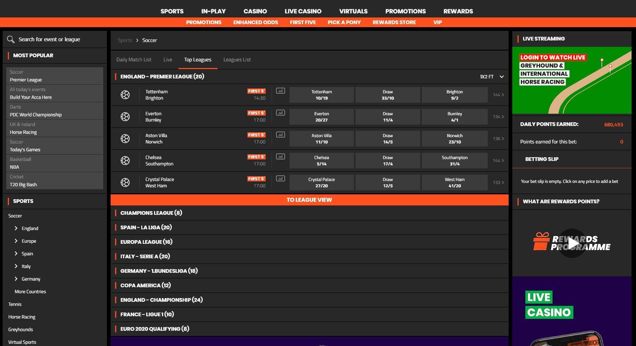636x346 pixels.
Task: Open 134 more markets for Everton match
Action: [x=498, y=117]
